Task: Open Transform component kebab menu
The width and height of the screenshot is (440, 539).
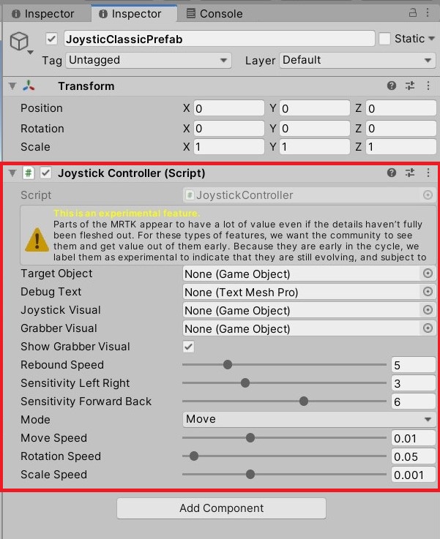Action: pos(428,86)
